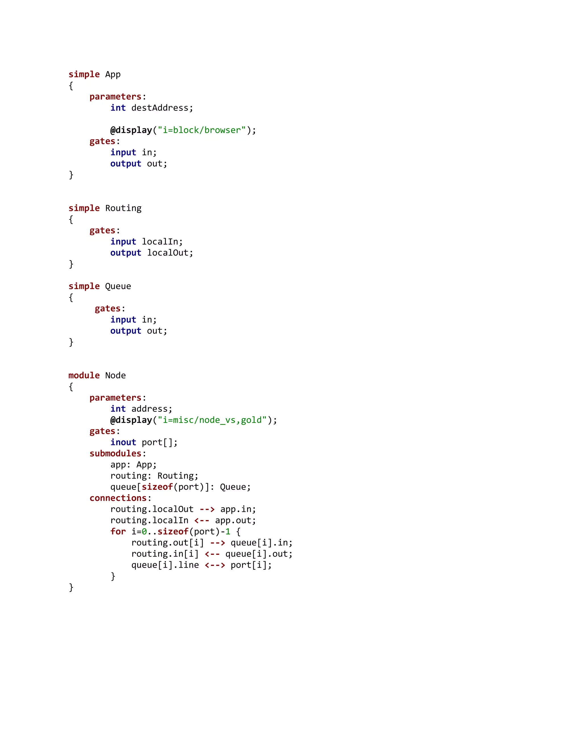Click 'output localOut;' gate line
This screenshot has height=754, width=582.
coord(152,253)
